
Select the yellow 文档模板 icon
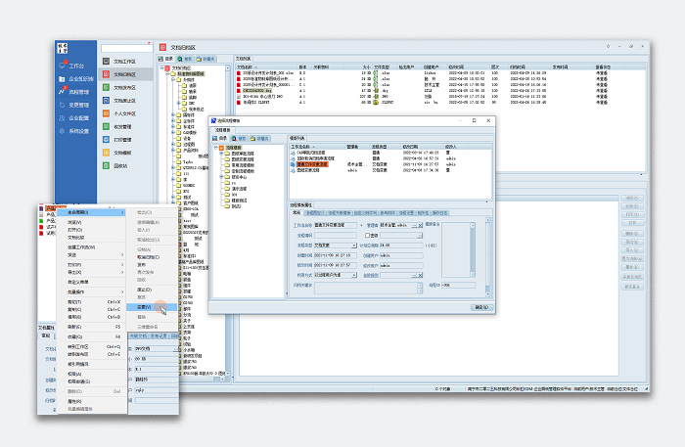[106, 153]
